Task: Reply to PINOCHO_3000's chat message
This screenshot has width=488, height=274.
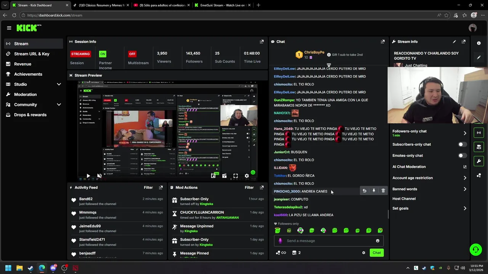Action: (364, 191)
